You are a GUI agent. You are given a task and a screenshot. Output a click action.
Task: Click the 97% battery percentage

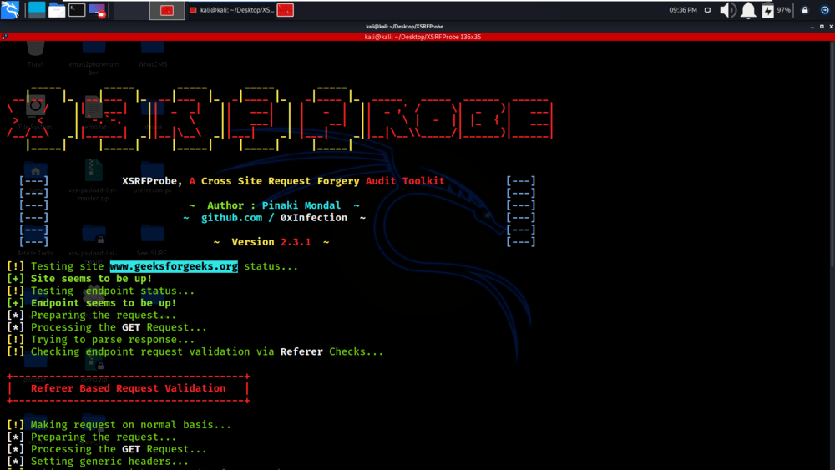[x=784, y=9]
